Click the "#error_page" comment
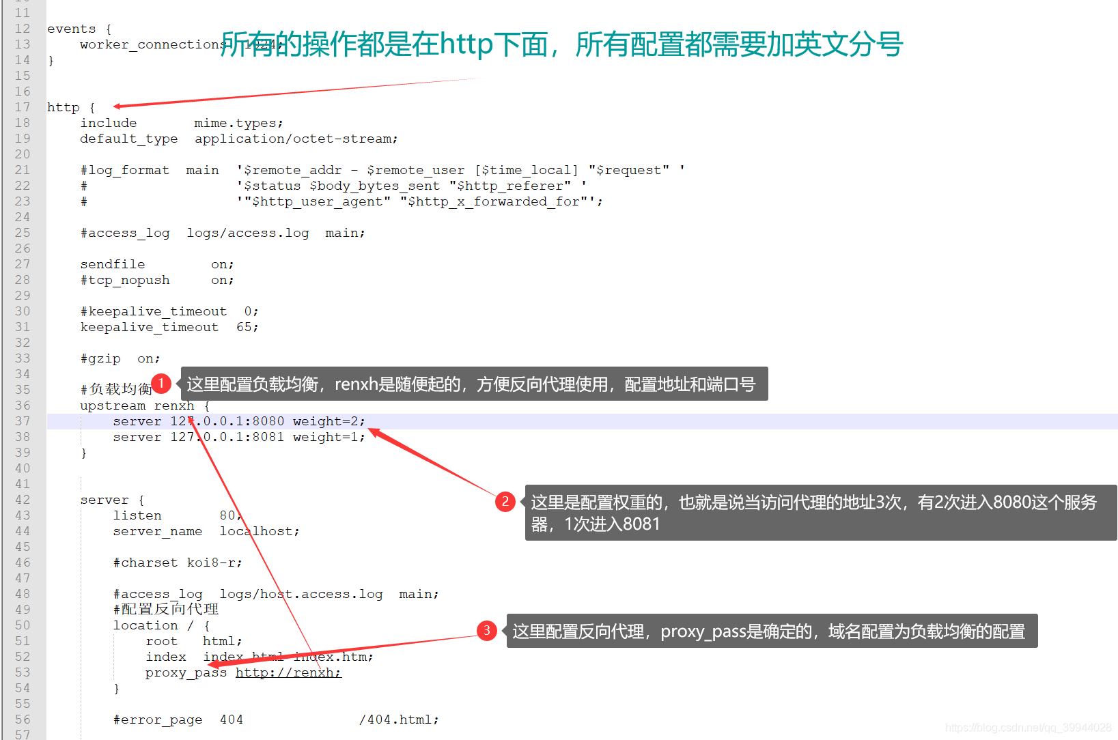The image size is (1118, 740). (158, 720)
